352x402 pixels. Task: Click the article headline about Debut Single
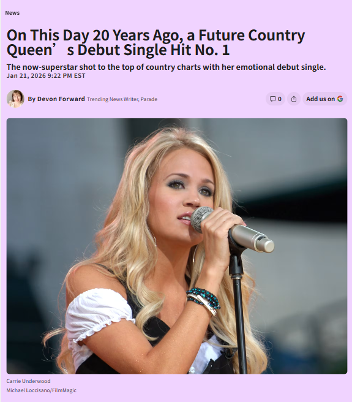[155, 42]
